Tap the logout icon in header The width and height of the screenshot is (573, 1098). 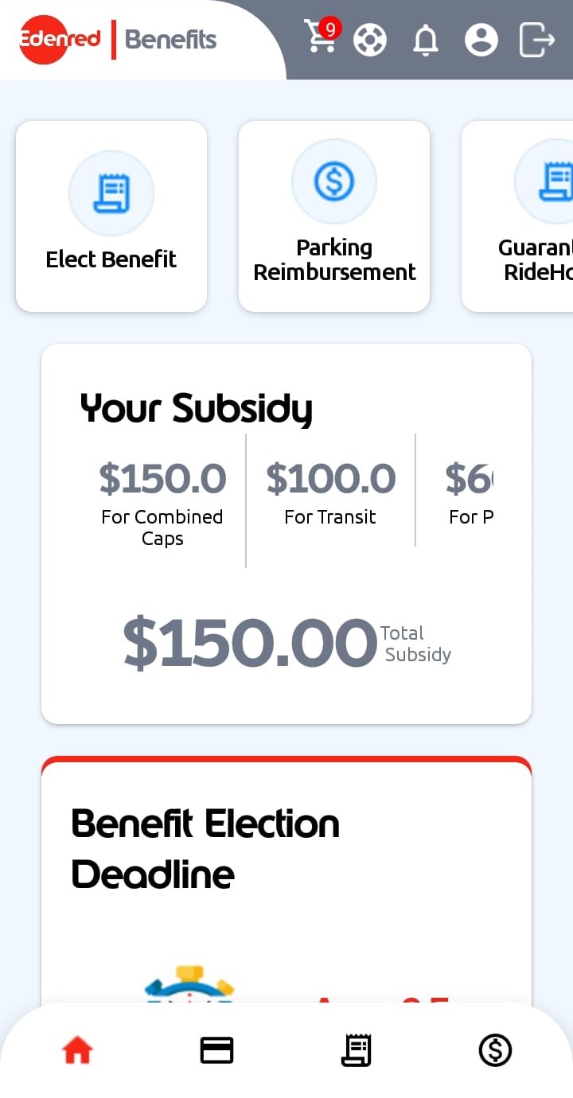pos(537,39)
